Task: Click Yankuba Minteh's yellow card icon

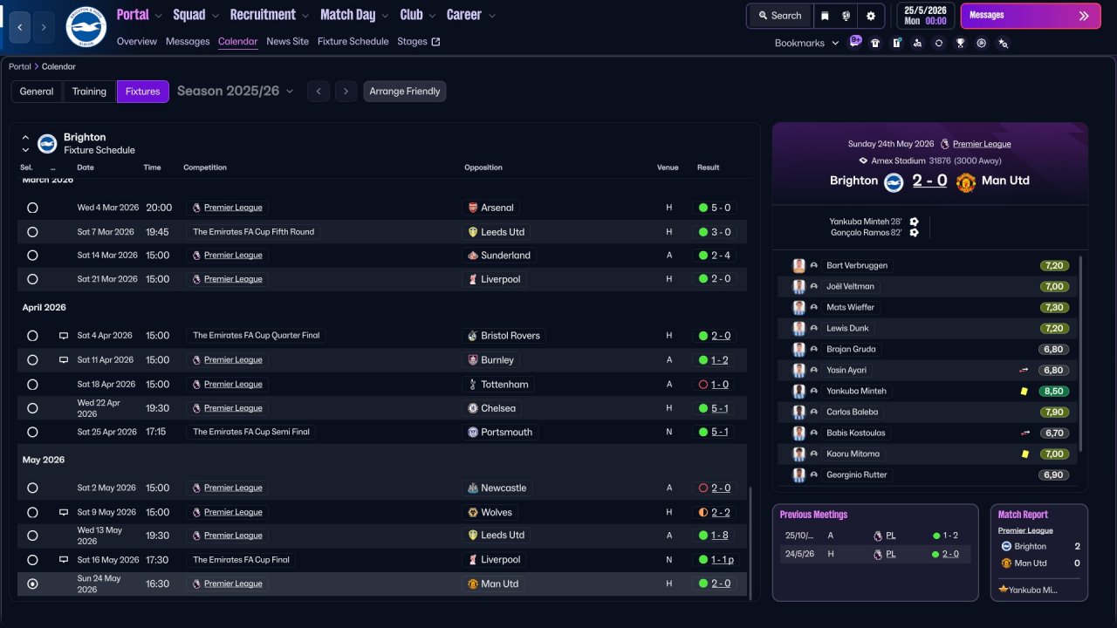Action: [x=1024, y=392]
